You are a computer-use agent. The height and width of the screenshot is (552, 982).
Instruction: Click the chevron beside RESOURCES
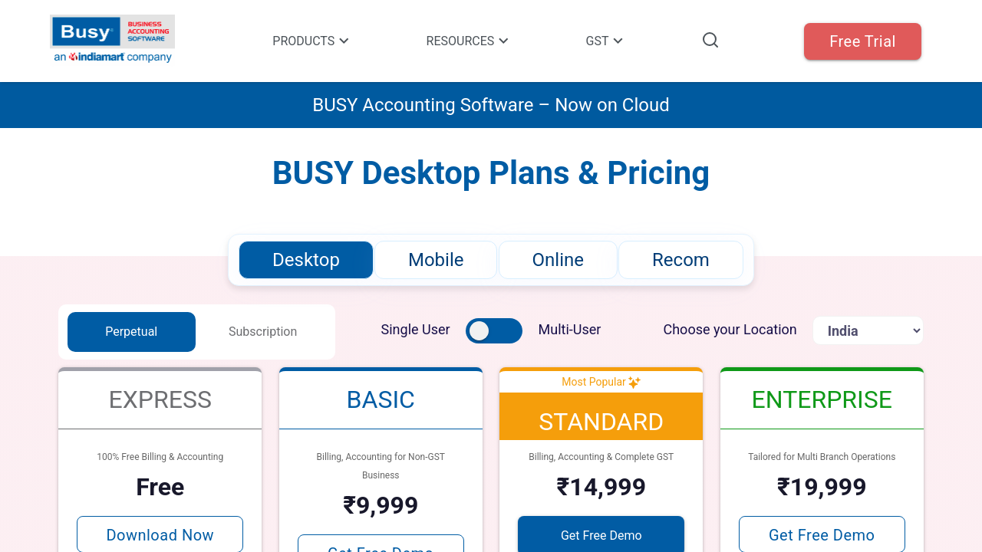(x=504, y=41)
